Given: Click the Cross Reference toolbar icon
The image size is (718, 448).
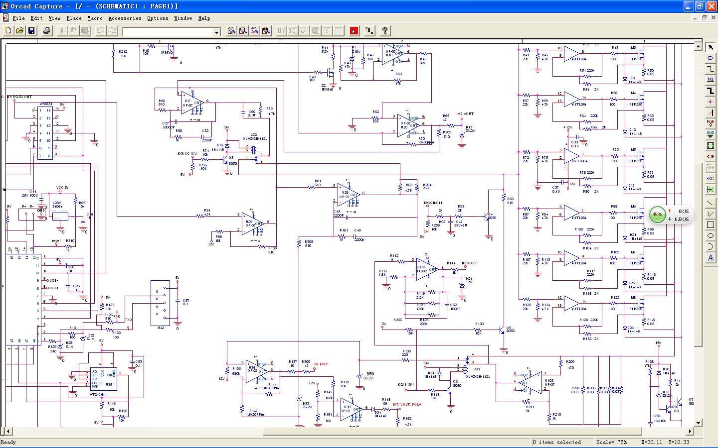Looking at the screenshot, I should [327, 31].
